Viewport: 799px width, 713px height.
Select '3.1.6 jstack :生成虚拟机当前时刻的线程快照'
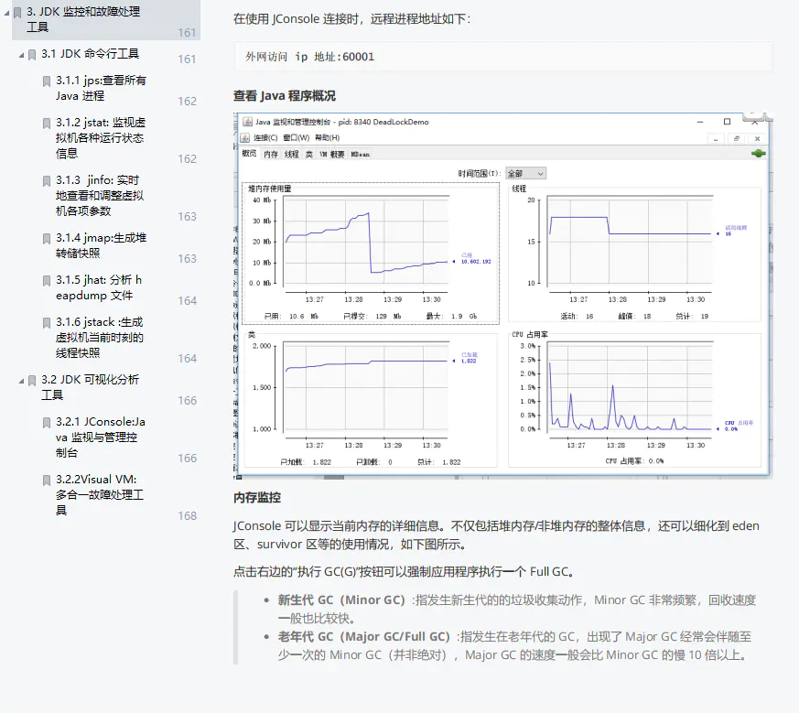[x=100, y=338]
